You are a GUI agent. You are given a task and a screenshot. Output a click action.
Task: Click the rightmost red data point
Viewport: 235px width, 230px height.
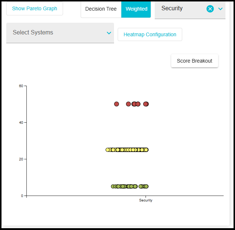(146, 104)
